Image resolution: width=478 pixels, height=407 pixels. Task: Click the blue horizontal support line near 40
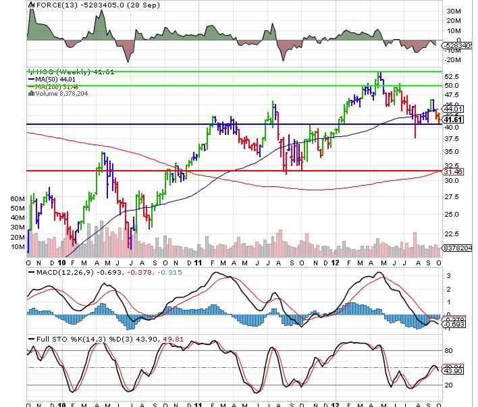234,124
